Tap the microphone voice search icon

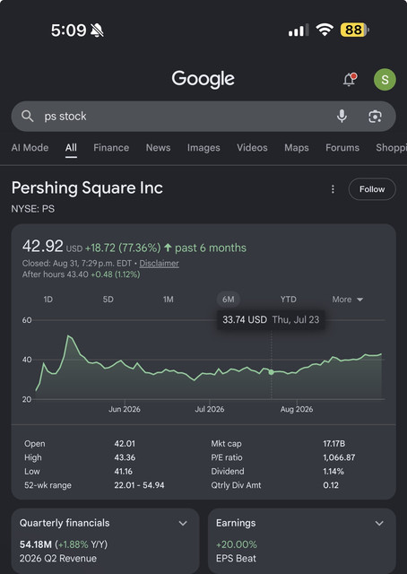point(342,117)
